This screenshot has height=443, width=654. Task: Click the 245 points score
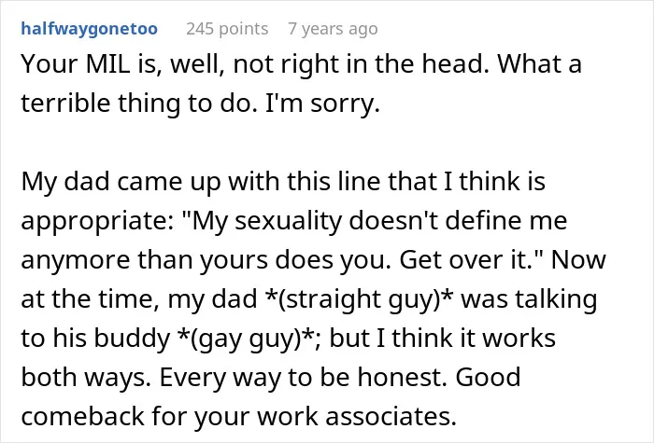click(x=227, y=29)
